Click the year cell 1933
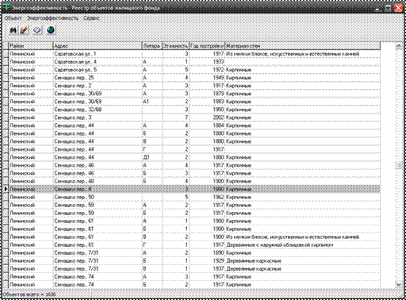Viewport: 406px width, 300px height. coord(207,62)
